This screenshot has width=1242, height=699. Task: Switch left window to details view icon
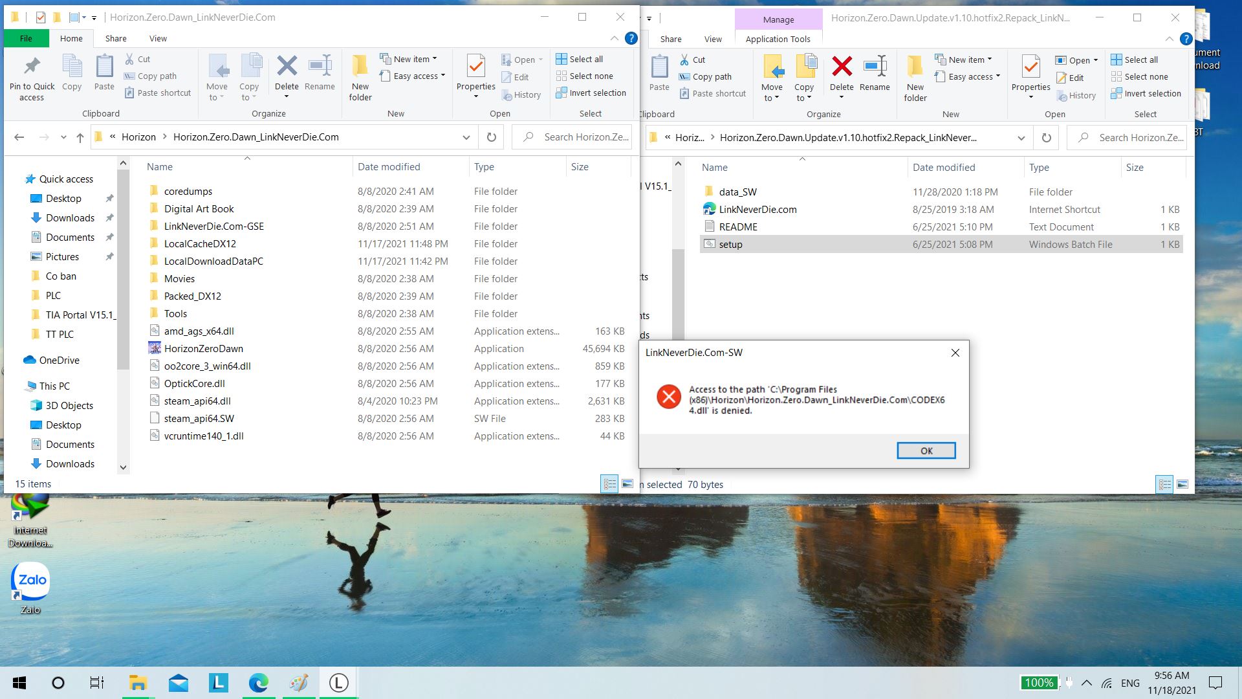pyautogui.click(x=609, y=483)
